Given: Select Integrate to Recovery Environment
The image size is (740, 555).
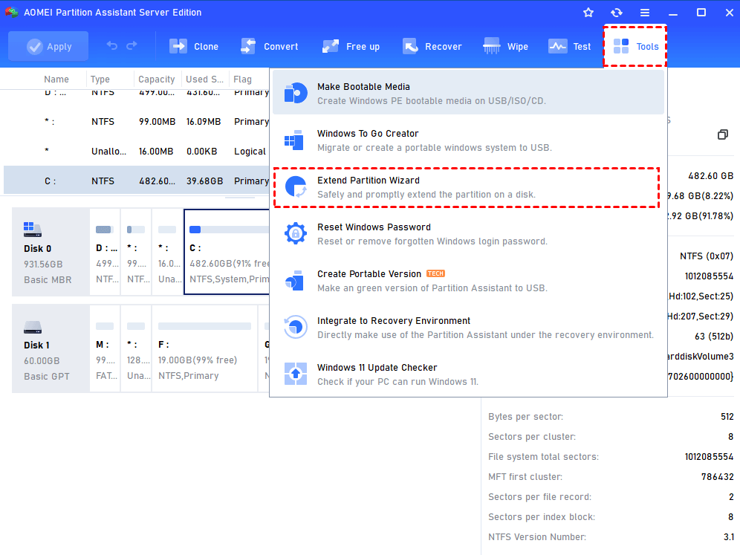Looking at the screenshot, I should point(468,328).
